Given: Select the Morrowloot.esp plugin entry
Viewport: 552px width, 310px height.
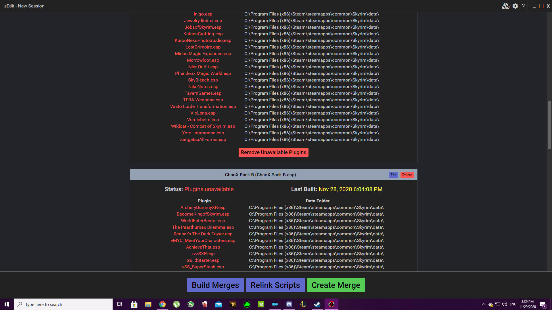Looking at the screenshot, I should coord(203,60).
